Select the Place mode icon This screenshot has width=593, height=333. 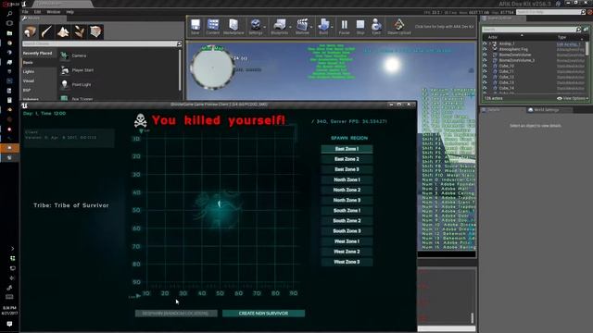(30, 31)
